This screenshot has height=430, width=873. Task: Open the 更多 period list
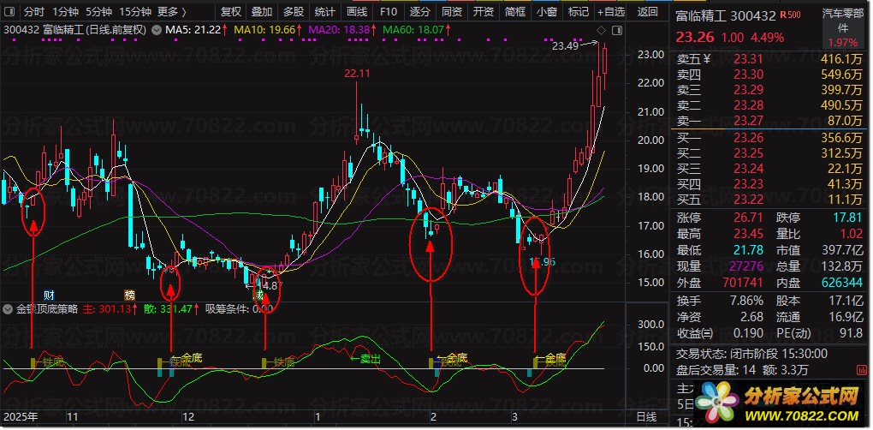172,12
